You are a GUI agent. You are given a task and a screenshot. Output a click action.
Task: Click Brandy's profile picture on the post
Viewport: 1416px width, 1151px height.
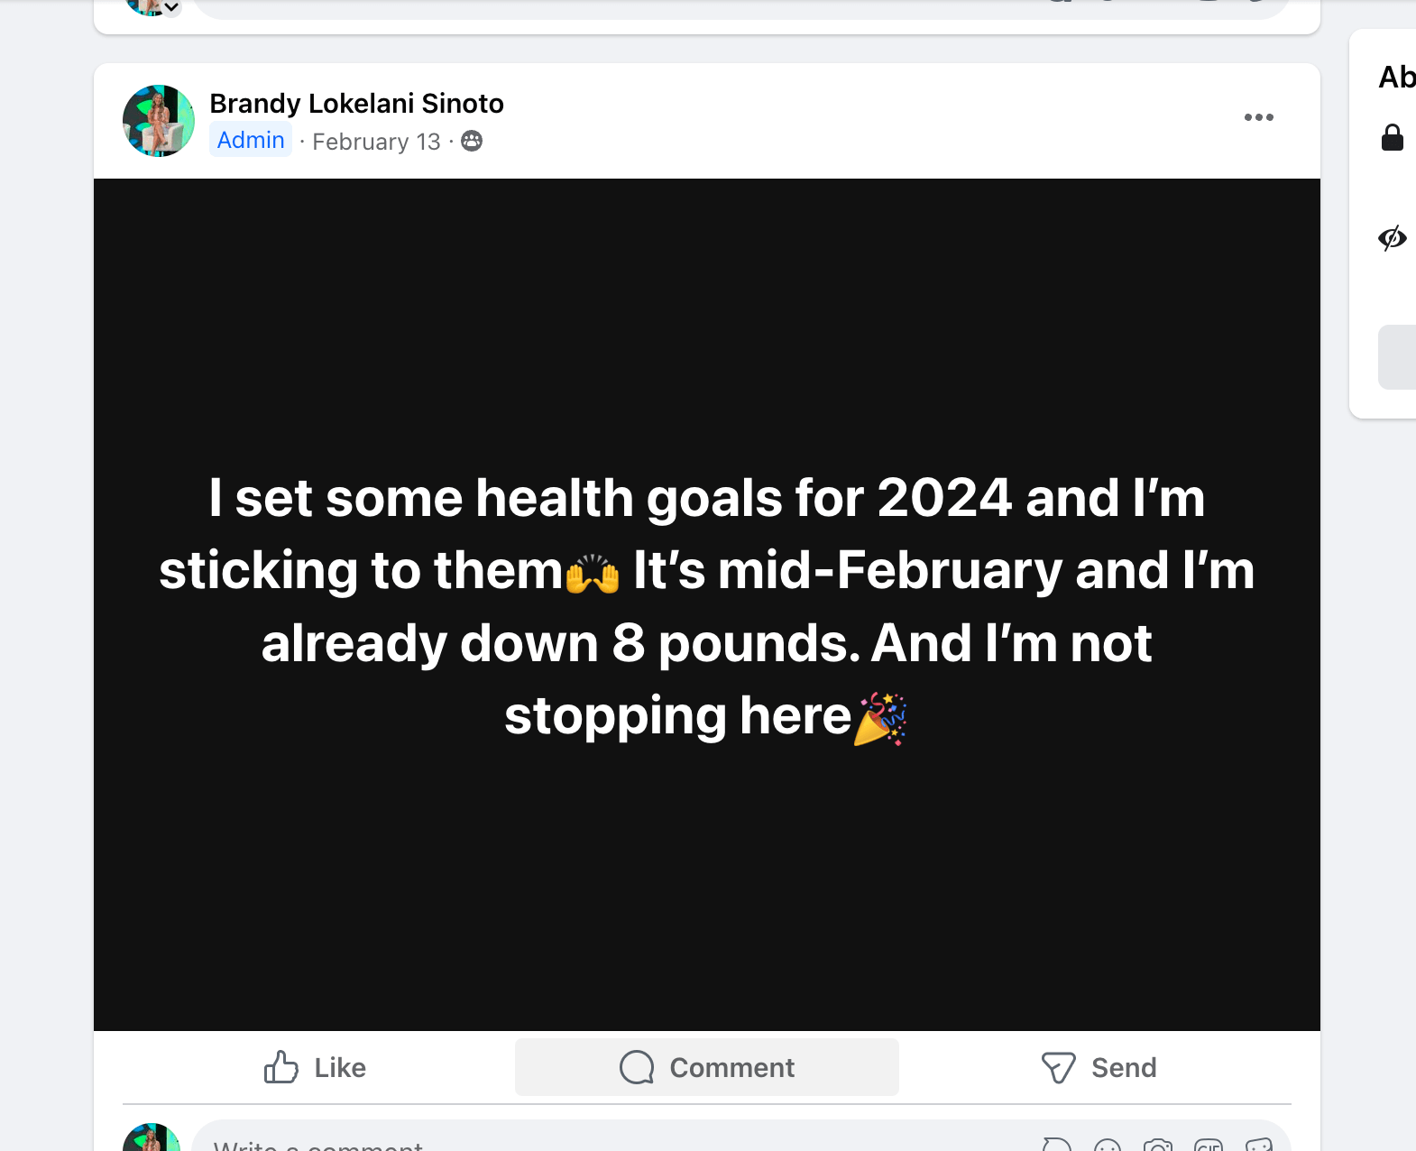[x=159, y=121]
